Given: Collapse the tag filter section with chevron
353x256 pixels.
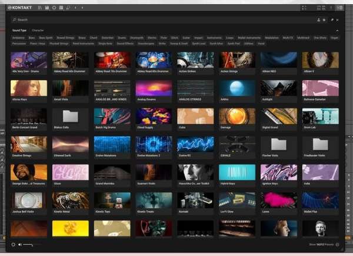Looking at the screenshot, I should 337,31.
